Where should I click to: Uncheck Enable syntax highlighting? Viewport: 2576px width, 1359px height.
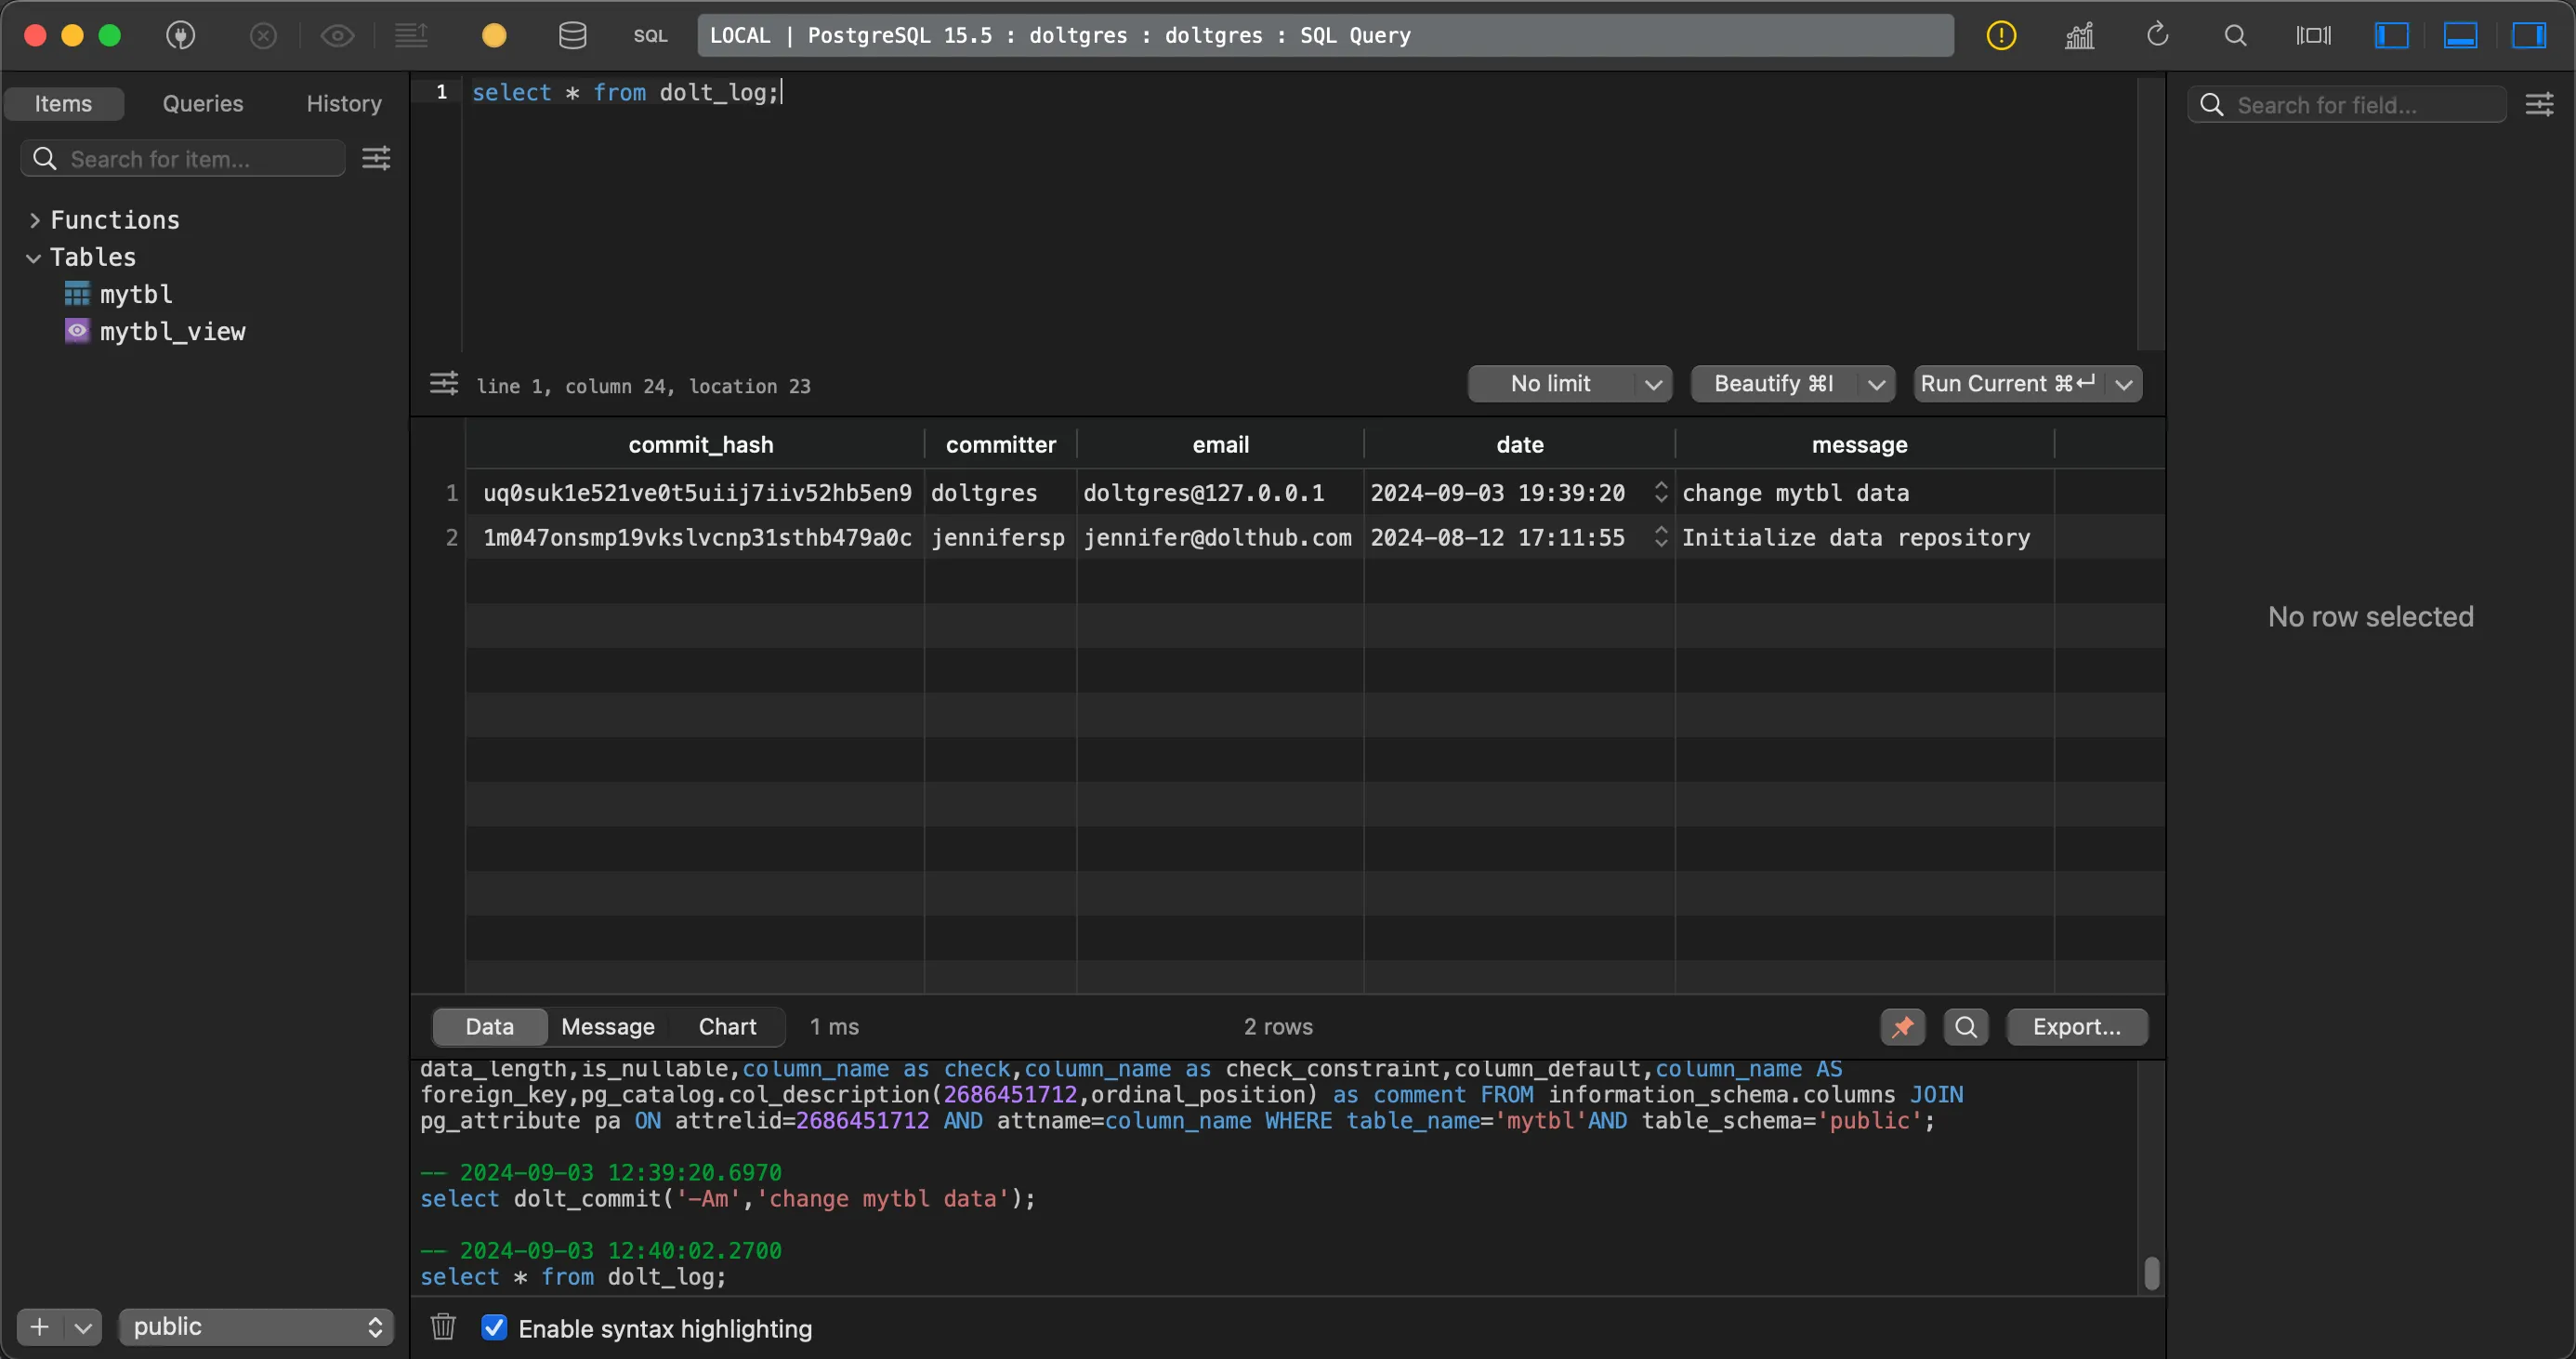[x=494, y=1327]
